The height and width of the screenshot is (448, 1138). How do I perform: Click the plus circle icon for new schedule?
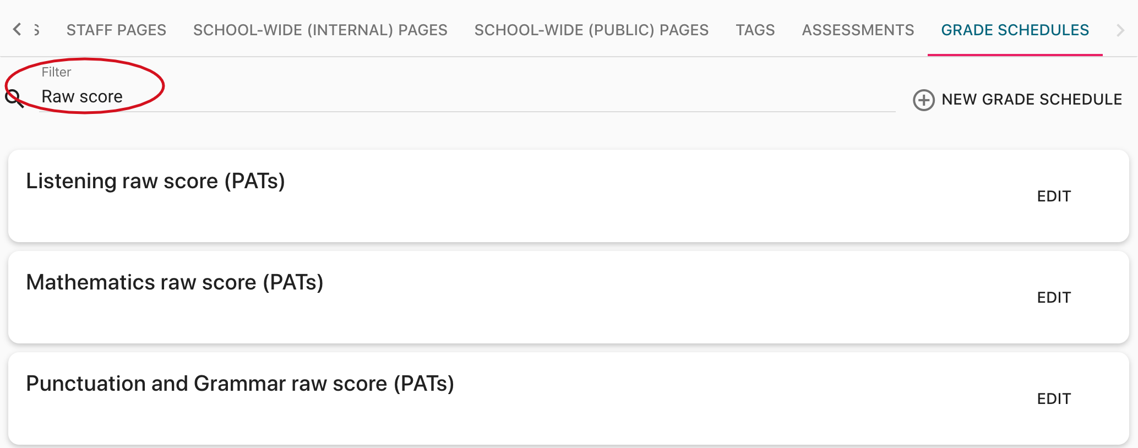point(923,100)
